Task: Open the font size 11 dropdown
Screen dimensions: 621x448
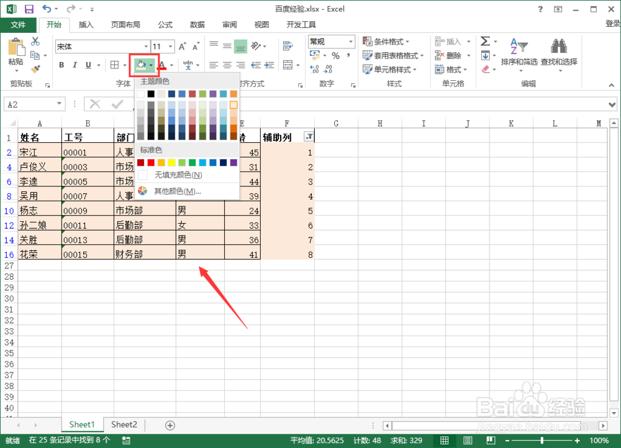Action: pos(170,47)
